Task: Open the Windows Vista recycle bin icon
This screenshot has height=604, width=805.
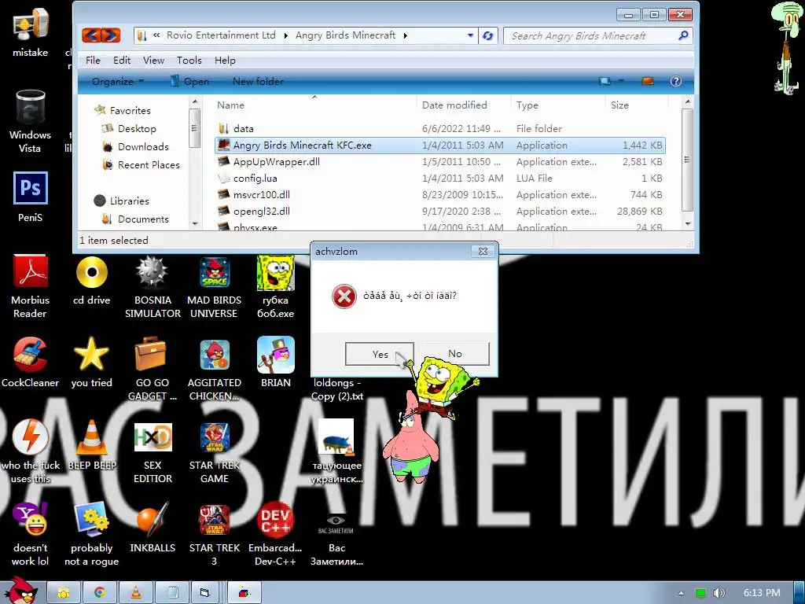Action: coord(31,121)
